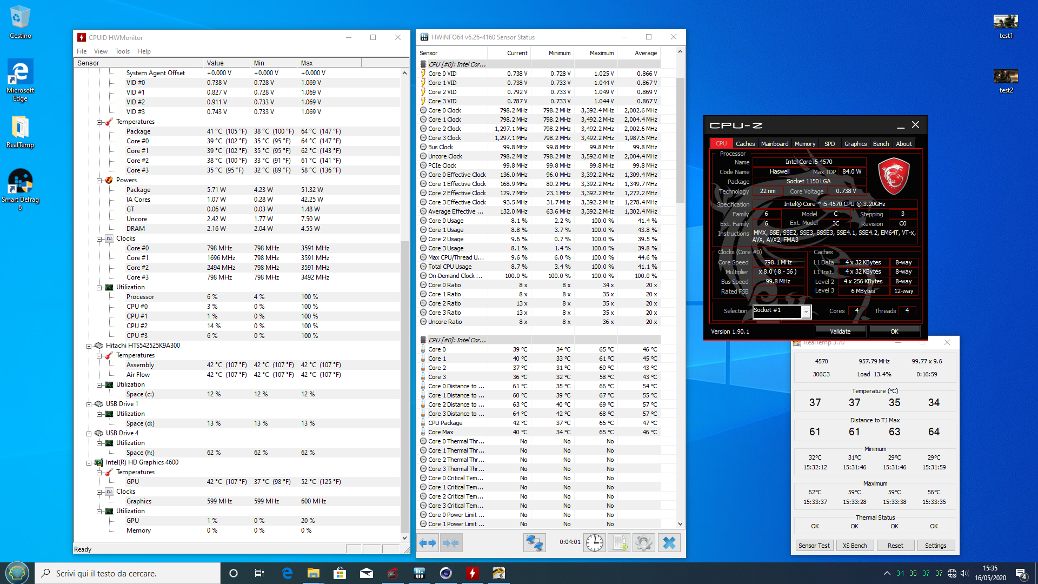
Task: Collapse the Hitachi HTS542525K9A300 tree node
Action: (89, 346)
